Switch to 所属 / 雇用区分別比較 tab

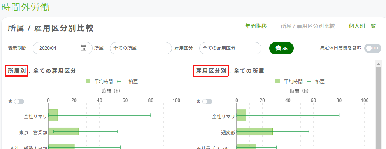pyautogui.click(x=308, y=26)
